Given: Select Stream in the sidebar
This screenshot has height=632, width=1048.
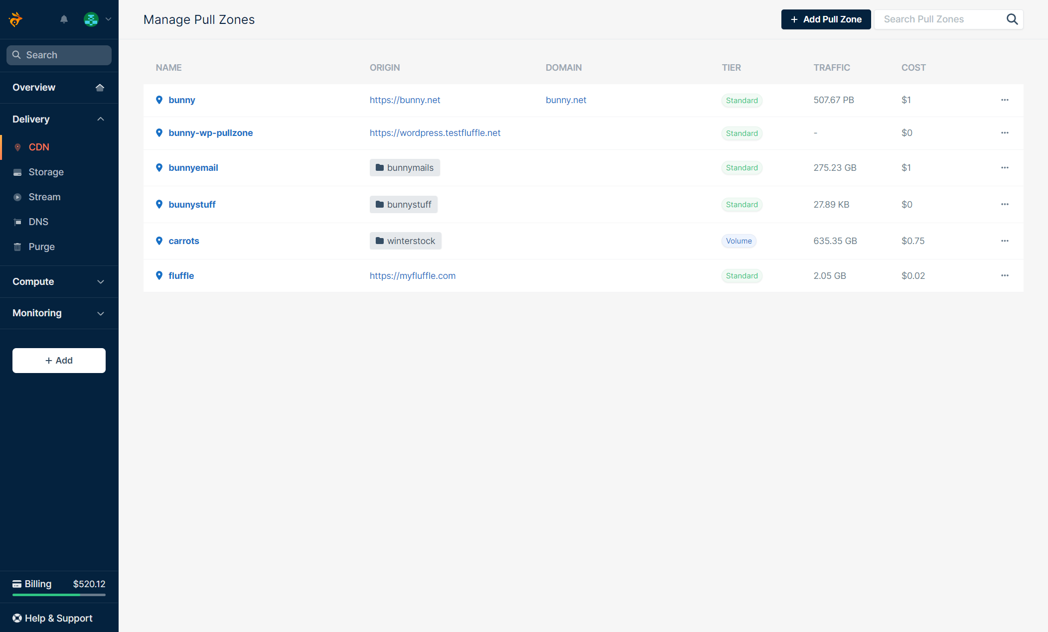Looking at the screenshot, I should 44,197.
